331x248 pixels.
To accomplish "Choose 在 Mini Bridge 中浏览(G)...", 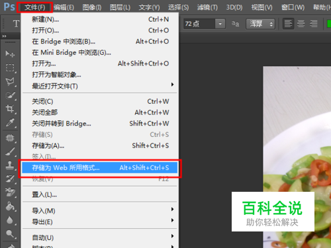I will (x=100, y=52).
